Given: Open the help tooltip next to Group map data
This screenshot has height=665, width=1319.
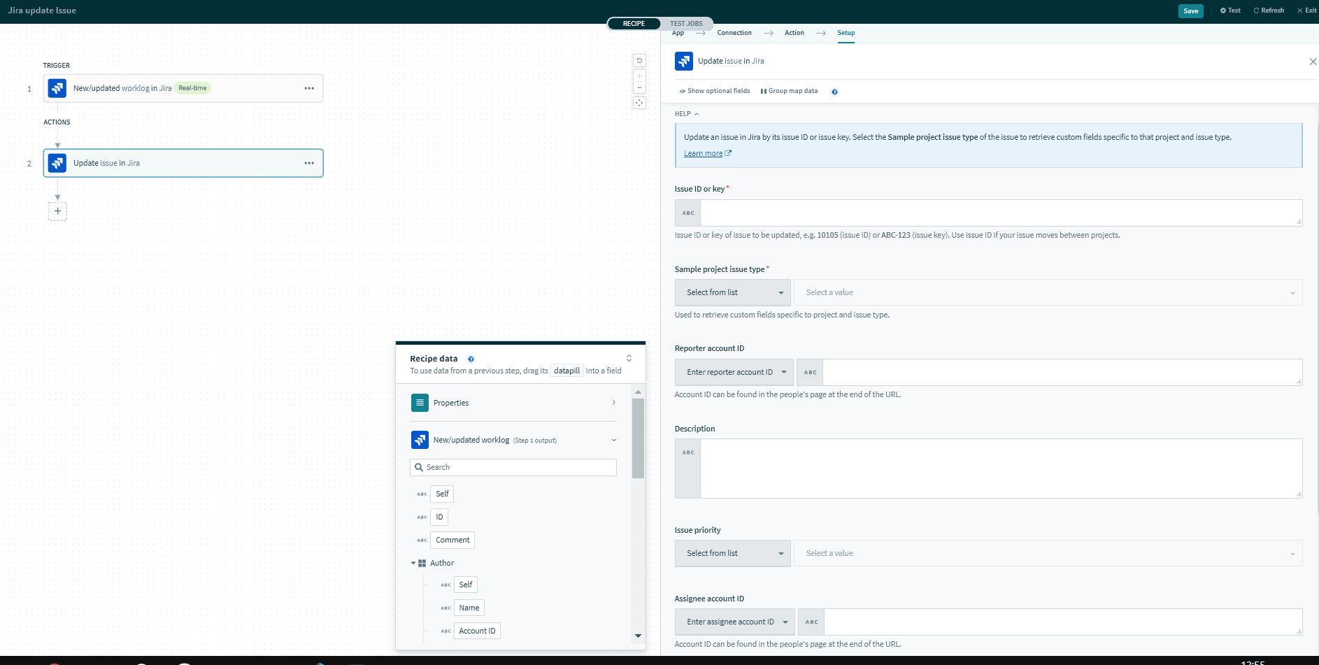Looking at the screenshot, I should tap(834, 91).
